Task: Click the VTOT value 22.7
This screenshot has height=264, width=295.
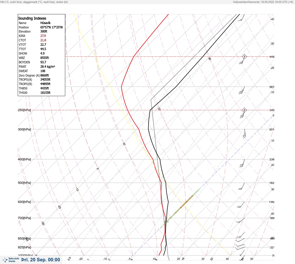Action: coord(43,45)
